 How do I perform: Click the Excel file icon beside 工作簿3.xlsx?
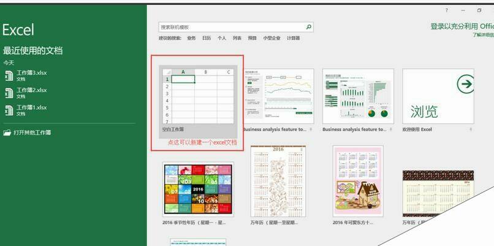pos(9,75)
